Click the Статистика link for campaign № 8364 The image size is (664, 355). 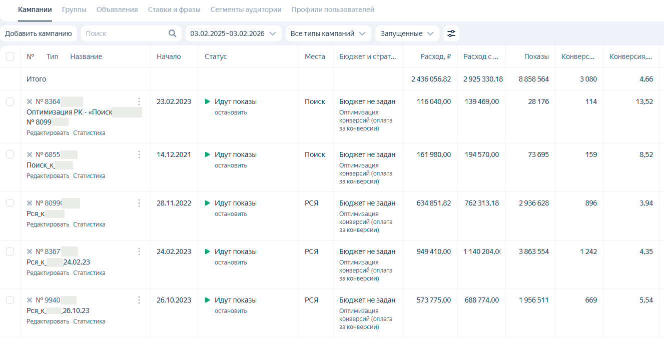tap(89, 133)
